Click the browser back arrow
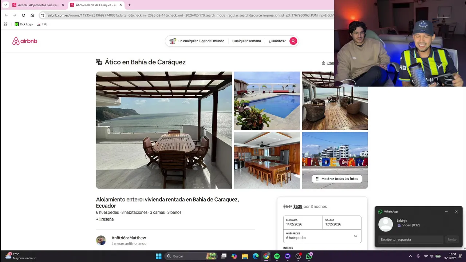466x262 pixels. point(6,15)
